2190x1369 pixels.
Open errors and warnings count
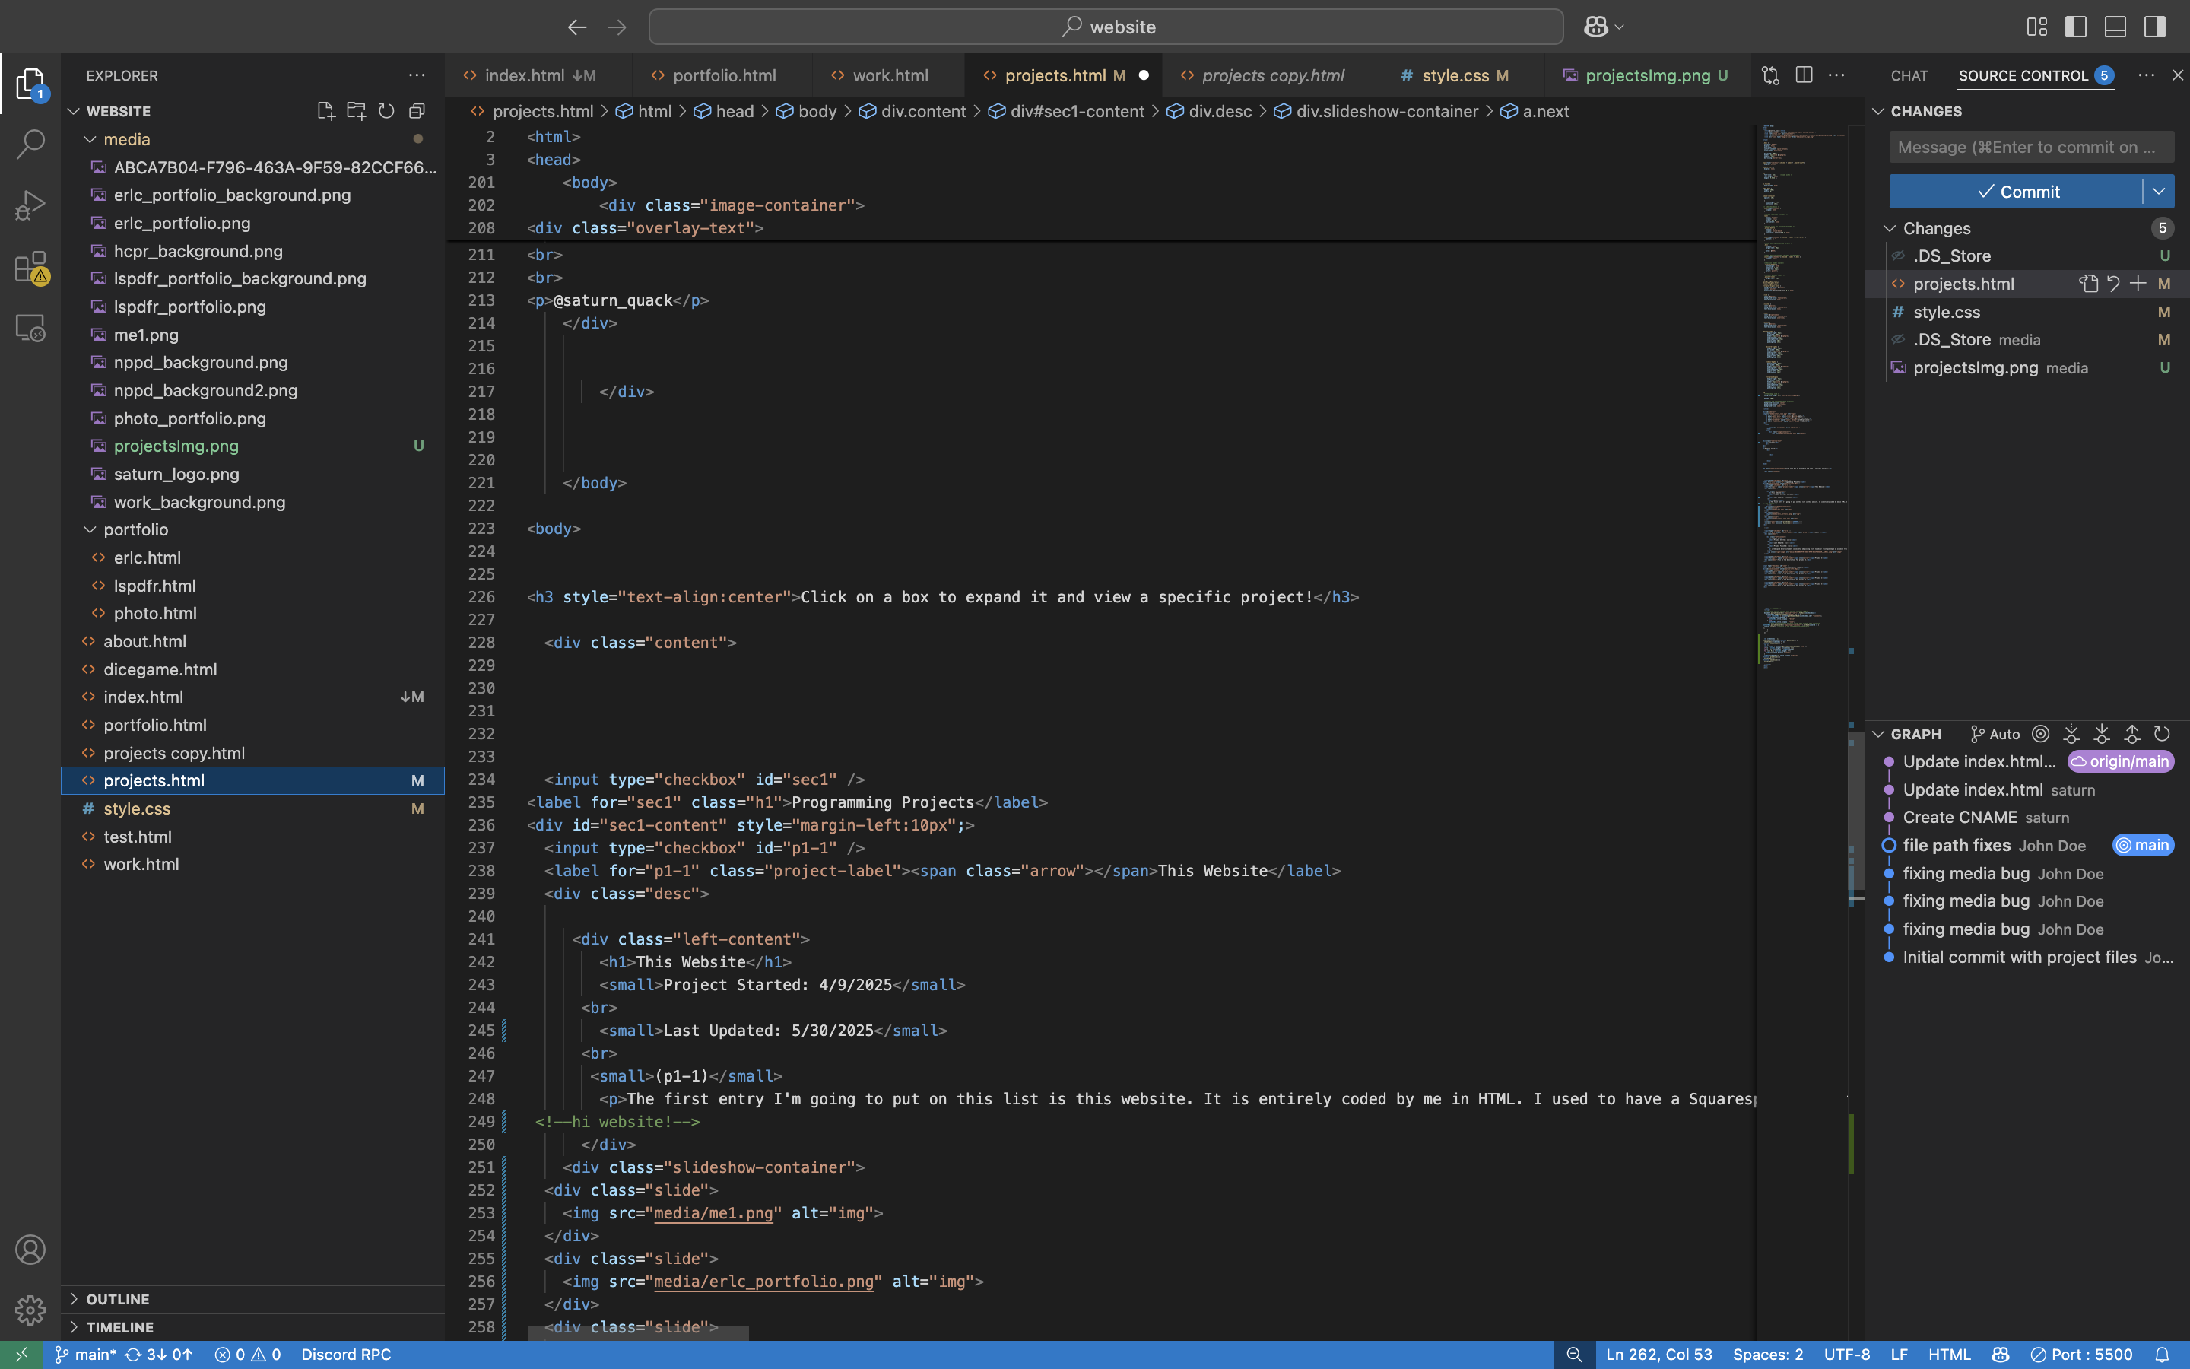[x=248, y=1355]
